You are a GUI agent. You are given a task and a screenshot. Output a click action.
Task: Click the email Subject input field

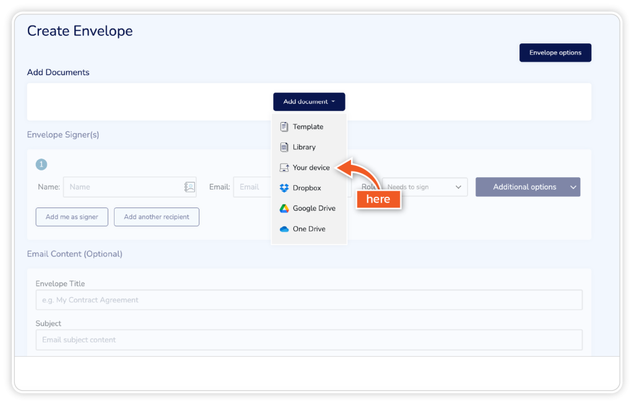[308, 340]
